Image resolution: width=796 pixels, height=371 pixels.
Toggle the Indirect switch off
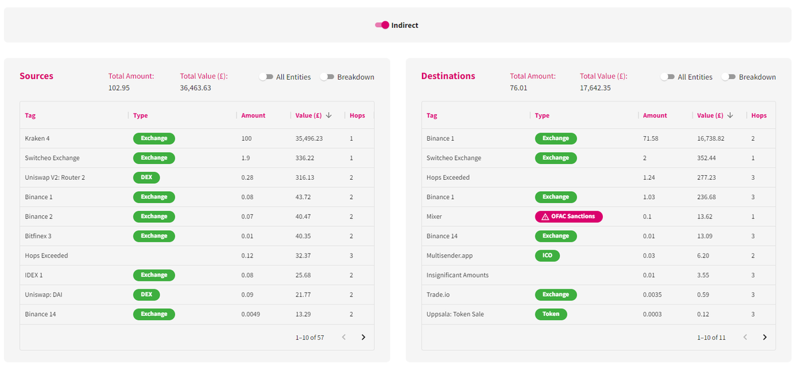tap(383, 25)
